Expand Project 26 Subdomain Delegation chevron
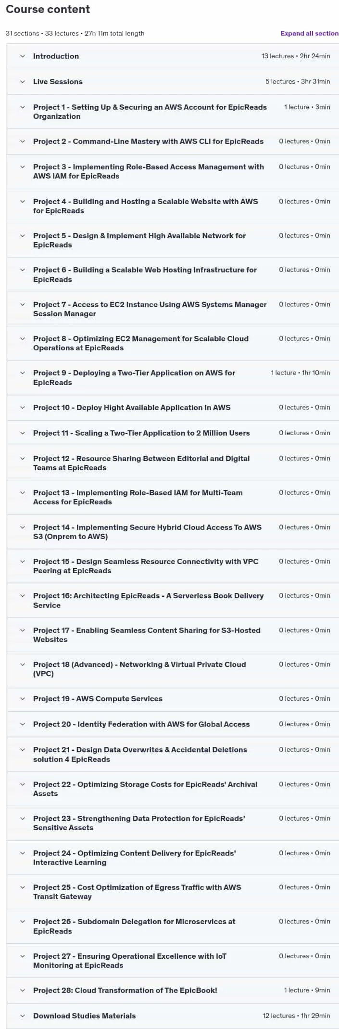Viewport: 339px width, 1029px height. [23, 922]
